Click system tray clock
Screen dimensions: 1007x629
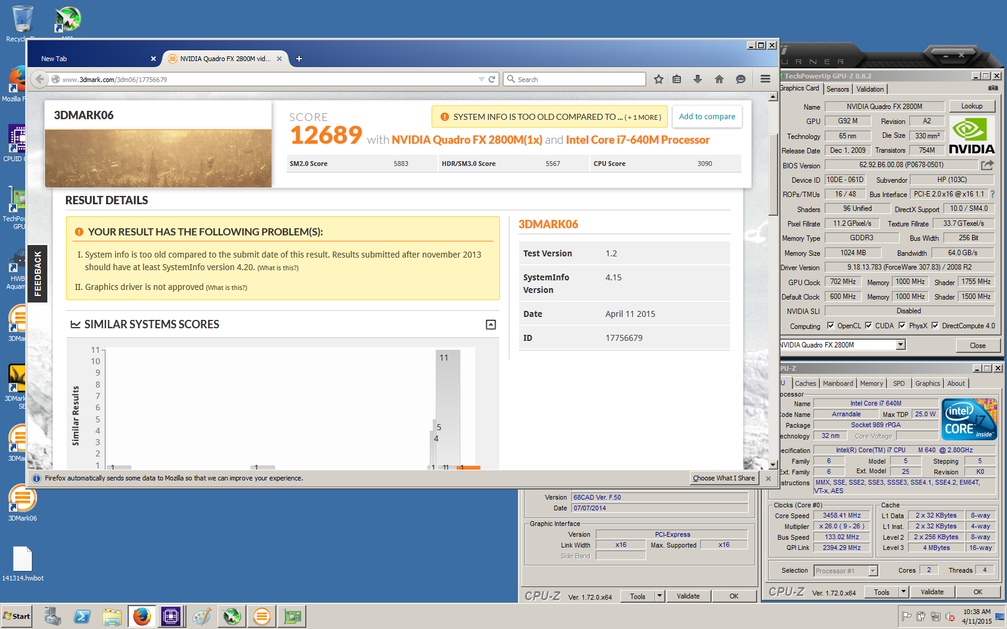[x=977, y=616]
